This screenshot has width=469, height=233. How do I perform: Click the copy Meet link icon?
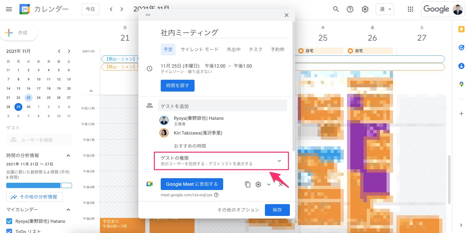[x=248, y=184]
